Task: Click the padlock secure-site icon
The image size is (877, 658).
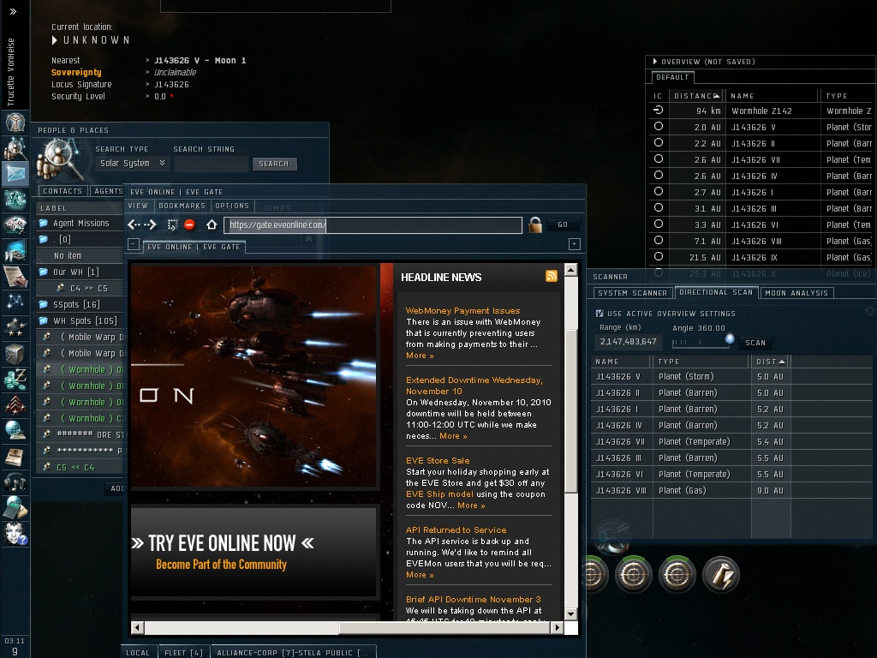Action: (x=535, y=224)
